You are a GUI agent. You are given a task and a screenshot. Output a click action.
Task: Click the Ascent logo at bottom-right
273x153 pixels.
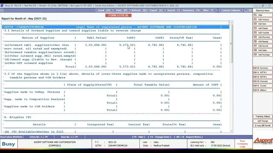point(263,141)
